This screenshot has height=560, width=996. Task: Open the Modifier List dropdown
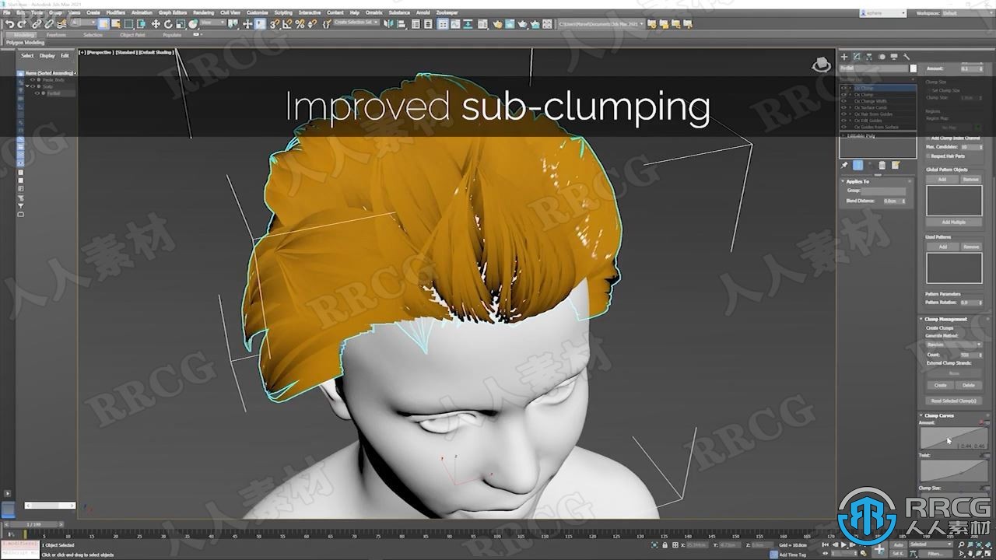pos(878,79)
